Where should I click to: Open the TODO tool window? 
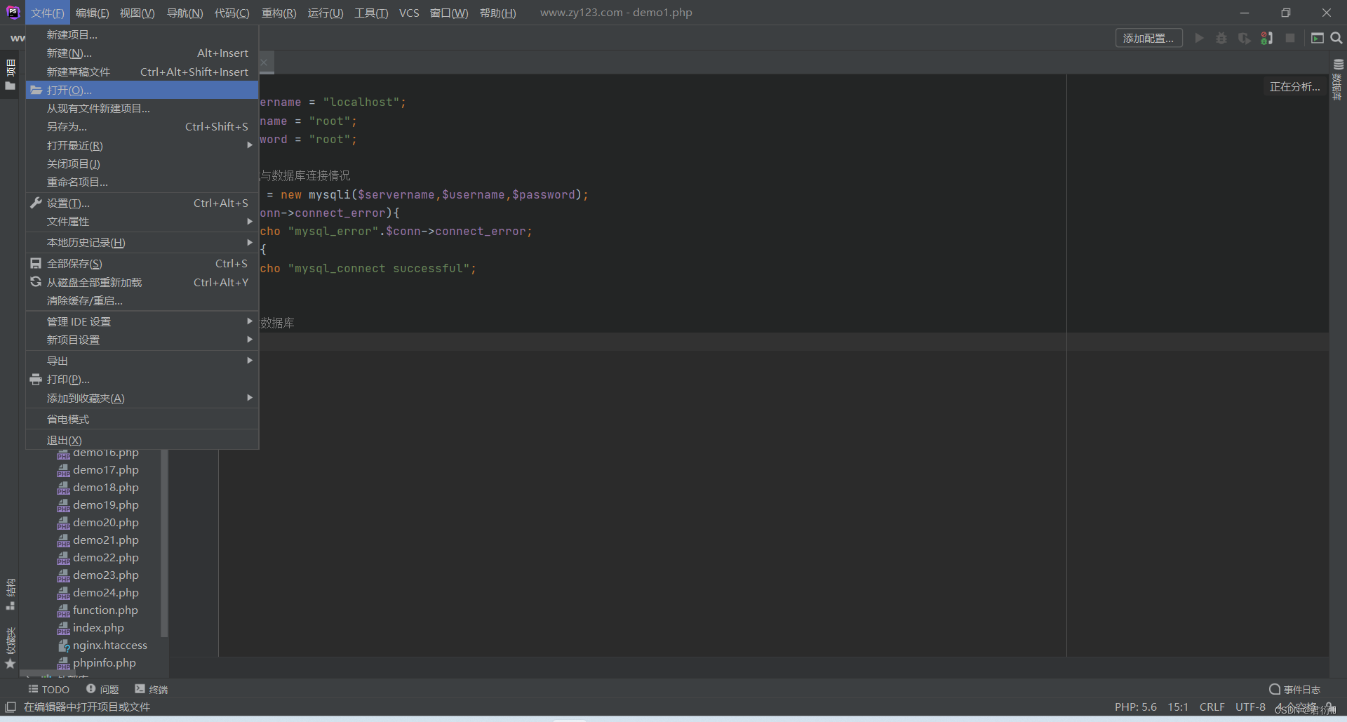[48, 689]
